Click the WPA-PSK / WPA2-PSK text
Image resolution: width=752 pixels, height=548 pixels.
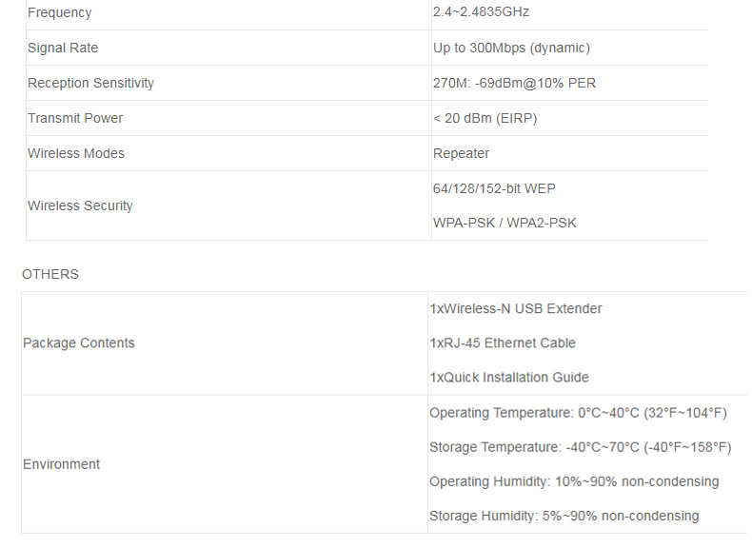505,223
